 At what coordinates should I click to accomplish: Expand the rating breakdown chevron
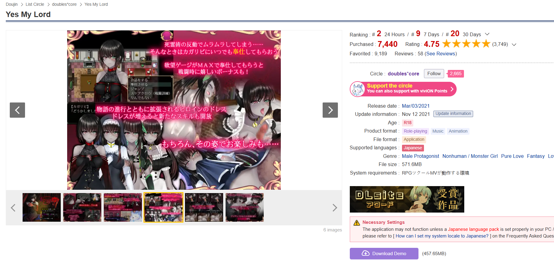[514, 44]
